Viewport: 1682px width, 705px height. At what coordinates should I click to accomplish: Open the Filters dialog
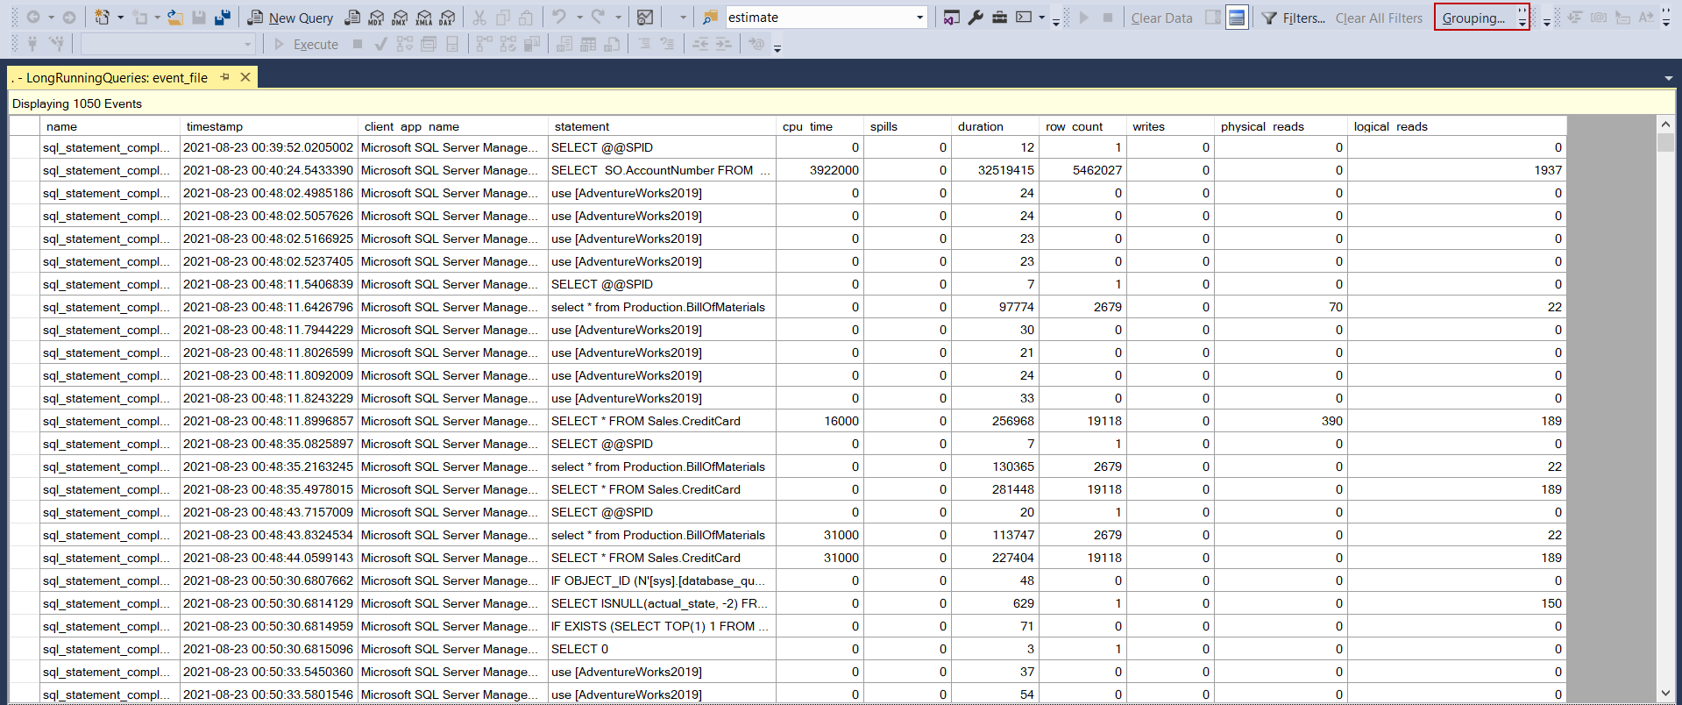tap(1293, 18)
